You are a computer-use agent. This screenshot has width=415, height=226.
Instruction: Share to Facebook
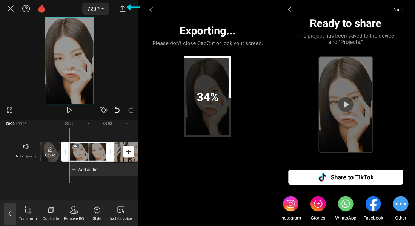(373, 208)
